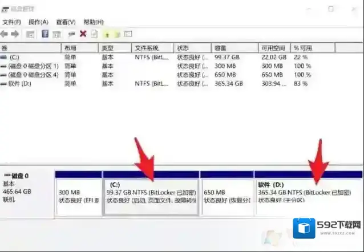Click the Back arrow in the toolbar
Screen dimensions: 364x252
coord(5,34)
